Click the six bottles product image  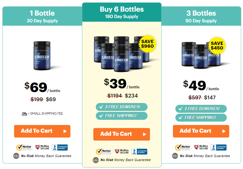coord(122,54)
